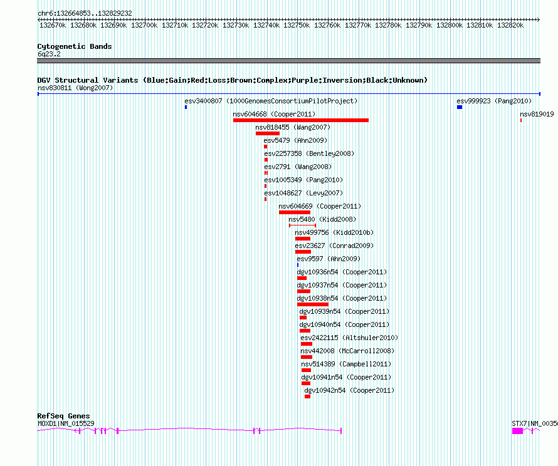Click the nsv5480 red interval line
This screenshot has width=558, height=466.
[302, 225]
